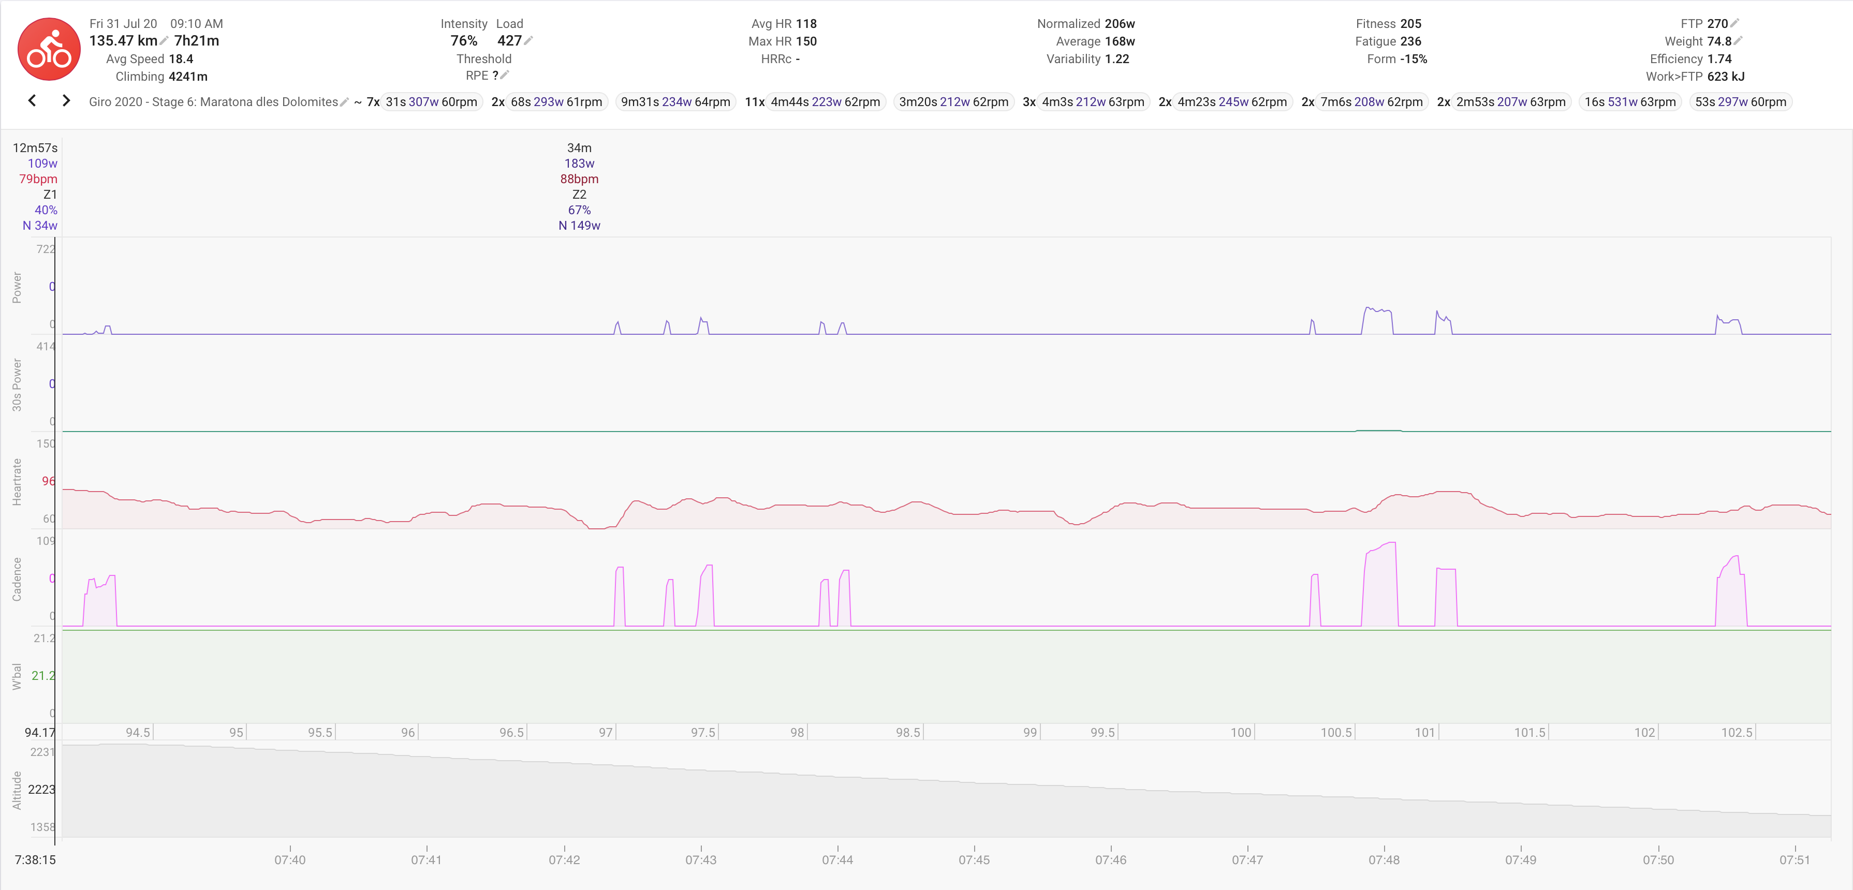The height and width of the screenshot is (890, 1853).
Task: Edit FTP 270 with pencil icon
Action: pos(1734,23)
